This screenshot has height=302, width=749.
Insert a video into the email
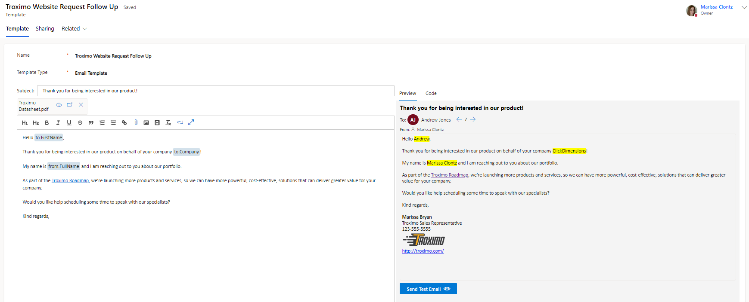(157, 123)
